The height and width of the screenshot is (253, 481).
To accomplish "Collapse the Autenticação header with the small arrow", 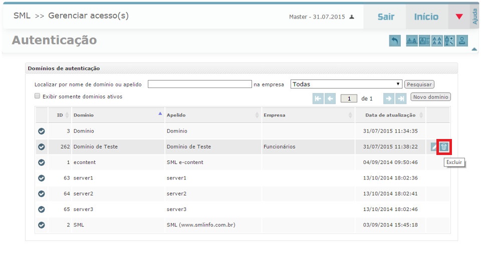I will coord(474,49).
